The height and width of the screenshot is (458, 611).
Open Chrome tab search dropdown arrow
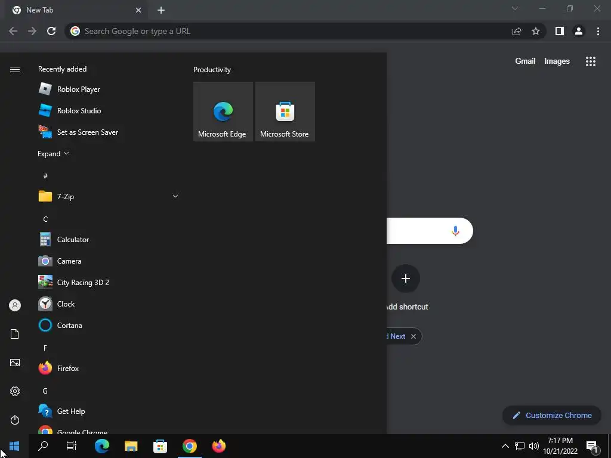515,8
